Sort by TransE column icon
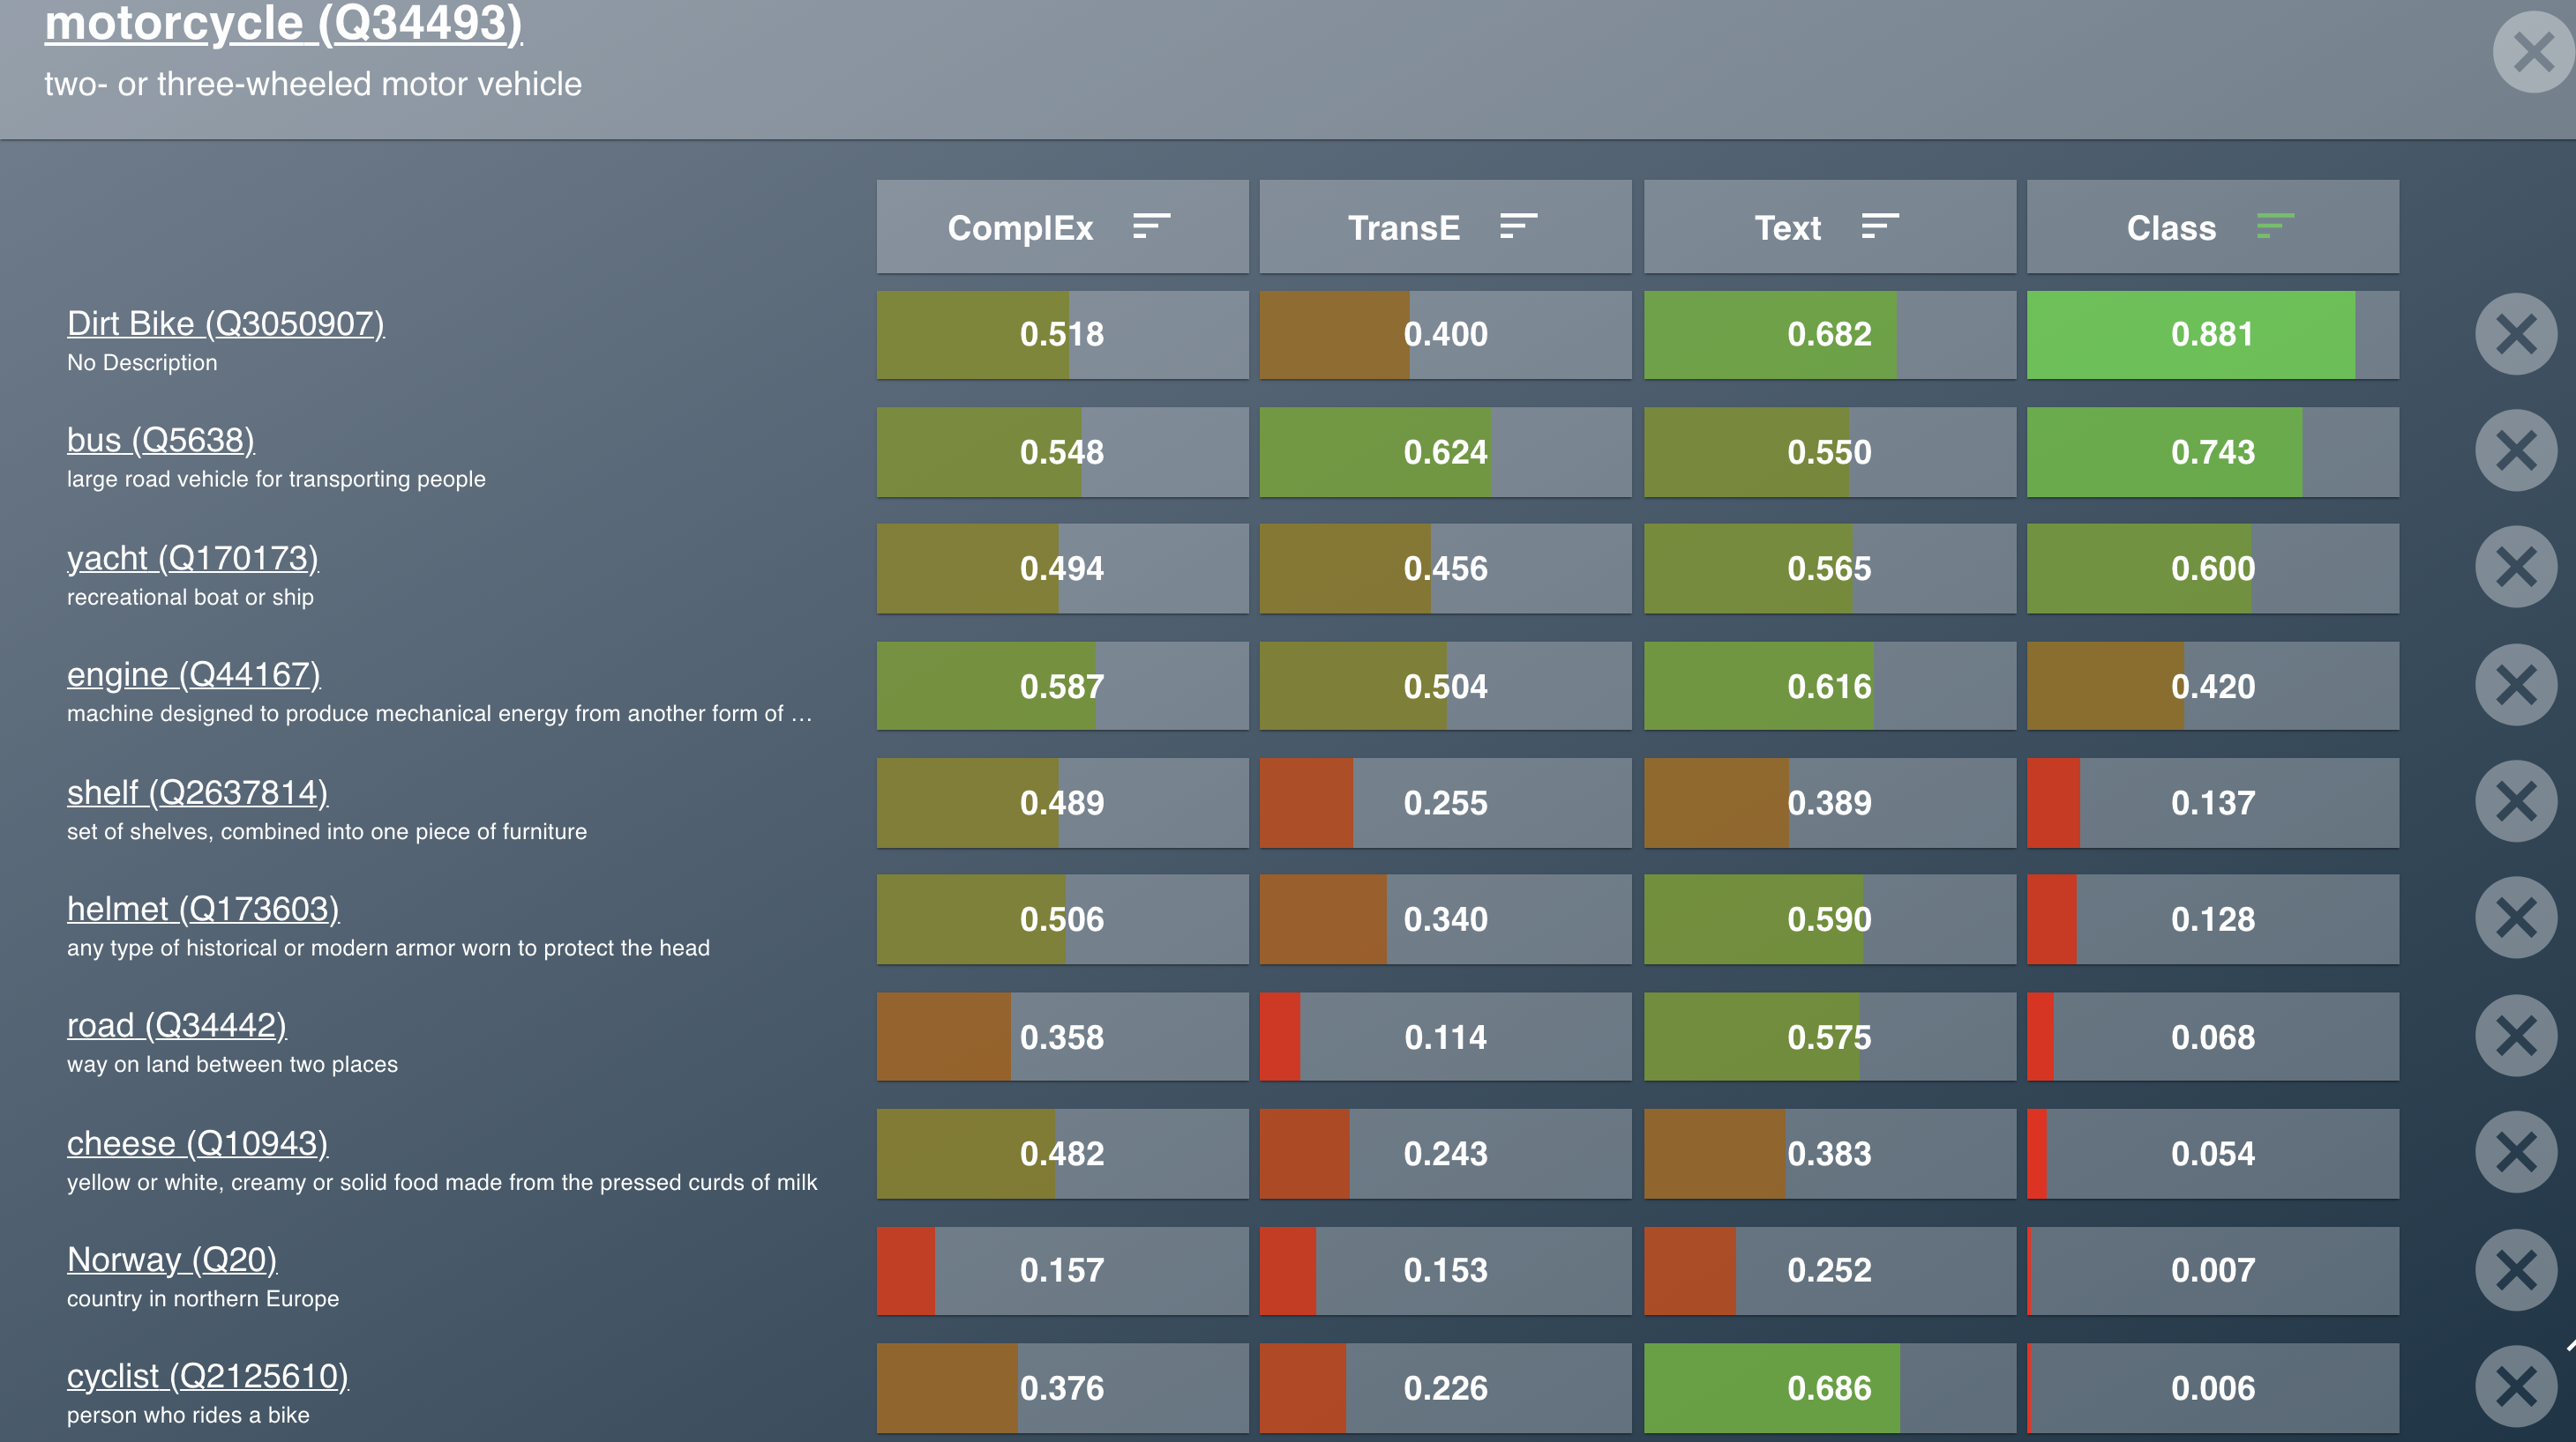This screenshot has height=1442, width=2576. [1518, 227]
